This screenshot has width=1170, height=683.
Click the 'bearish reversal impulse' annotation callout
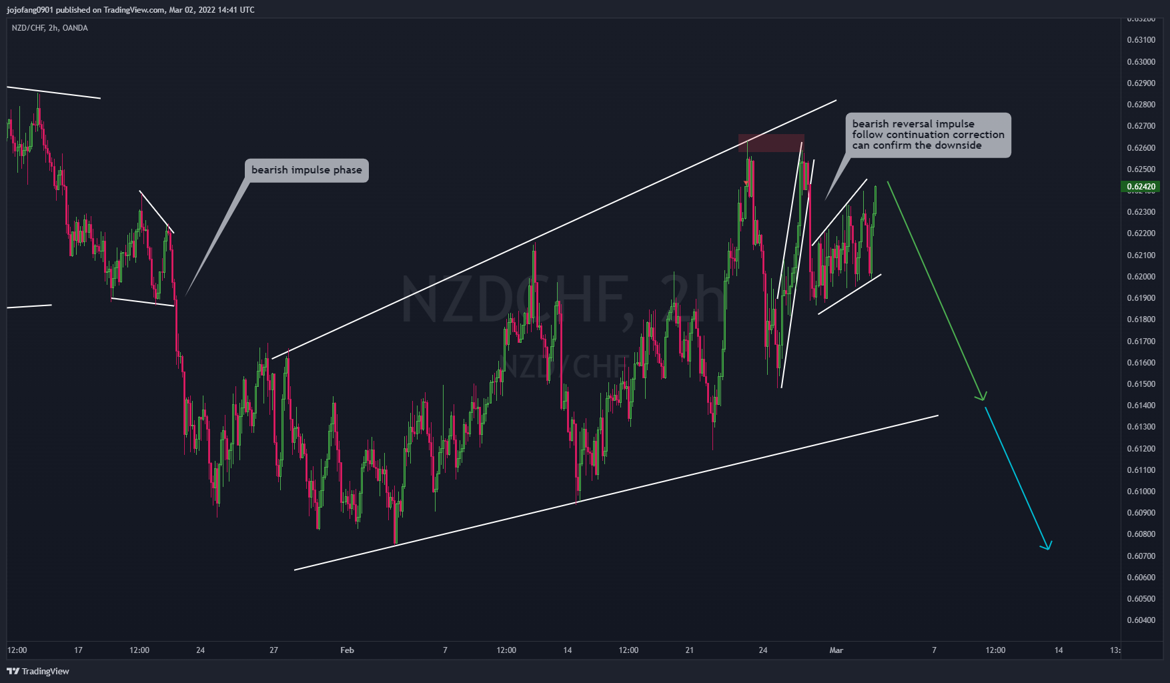[x=928, y=135]
